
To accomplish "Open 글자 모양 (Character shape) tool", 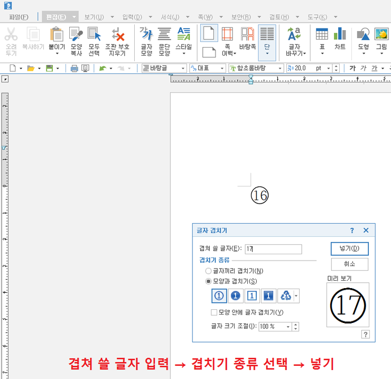I will click(146, 35).
